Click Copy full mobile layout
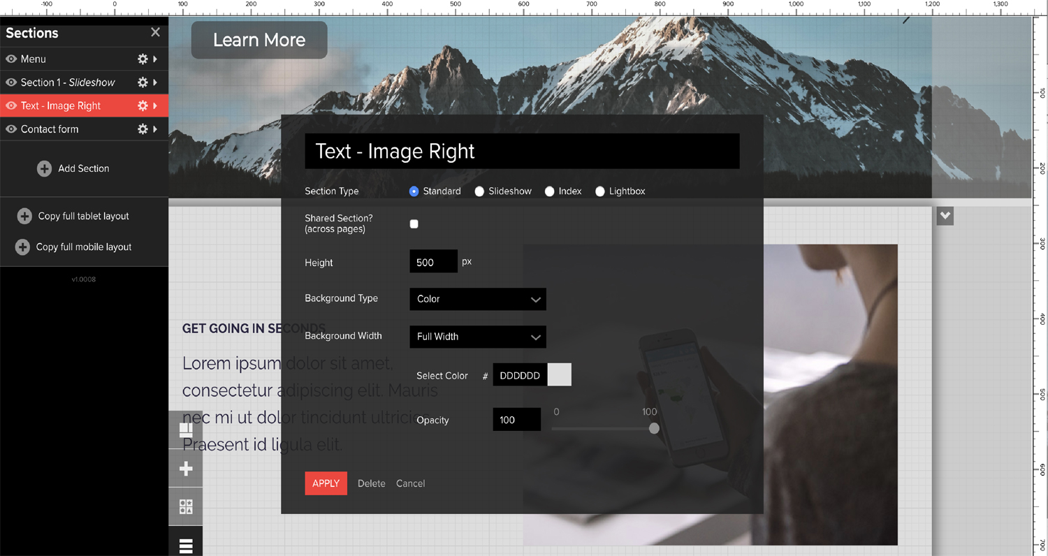This screenshot has width=1048, height=556. (x=83, y=247)
